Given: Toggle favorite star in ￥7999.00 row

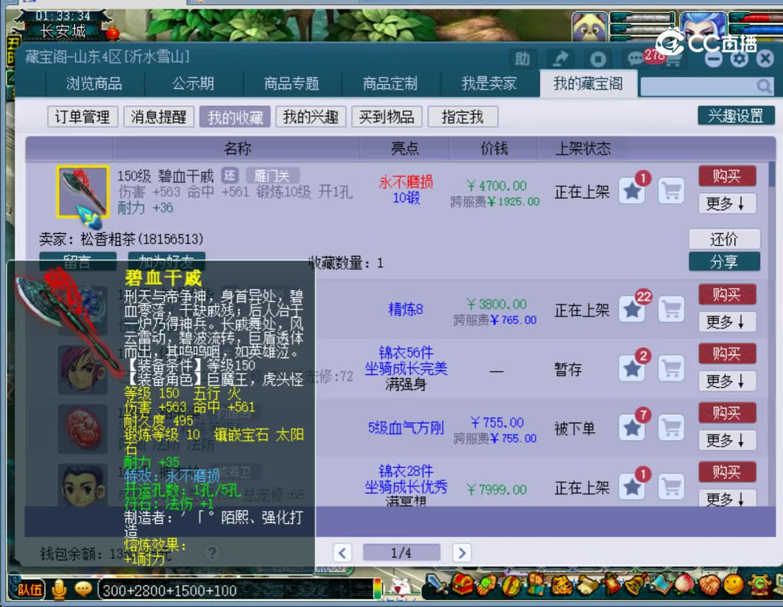Looking at the screenshot, I should (x=633, y=487).
